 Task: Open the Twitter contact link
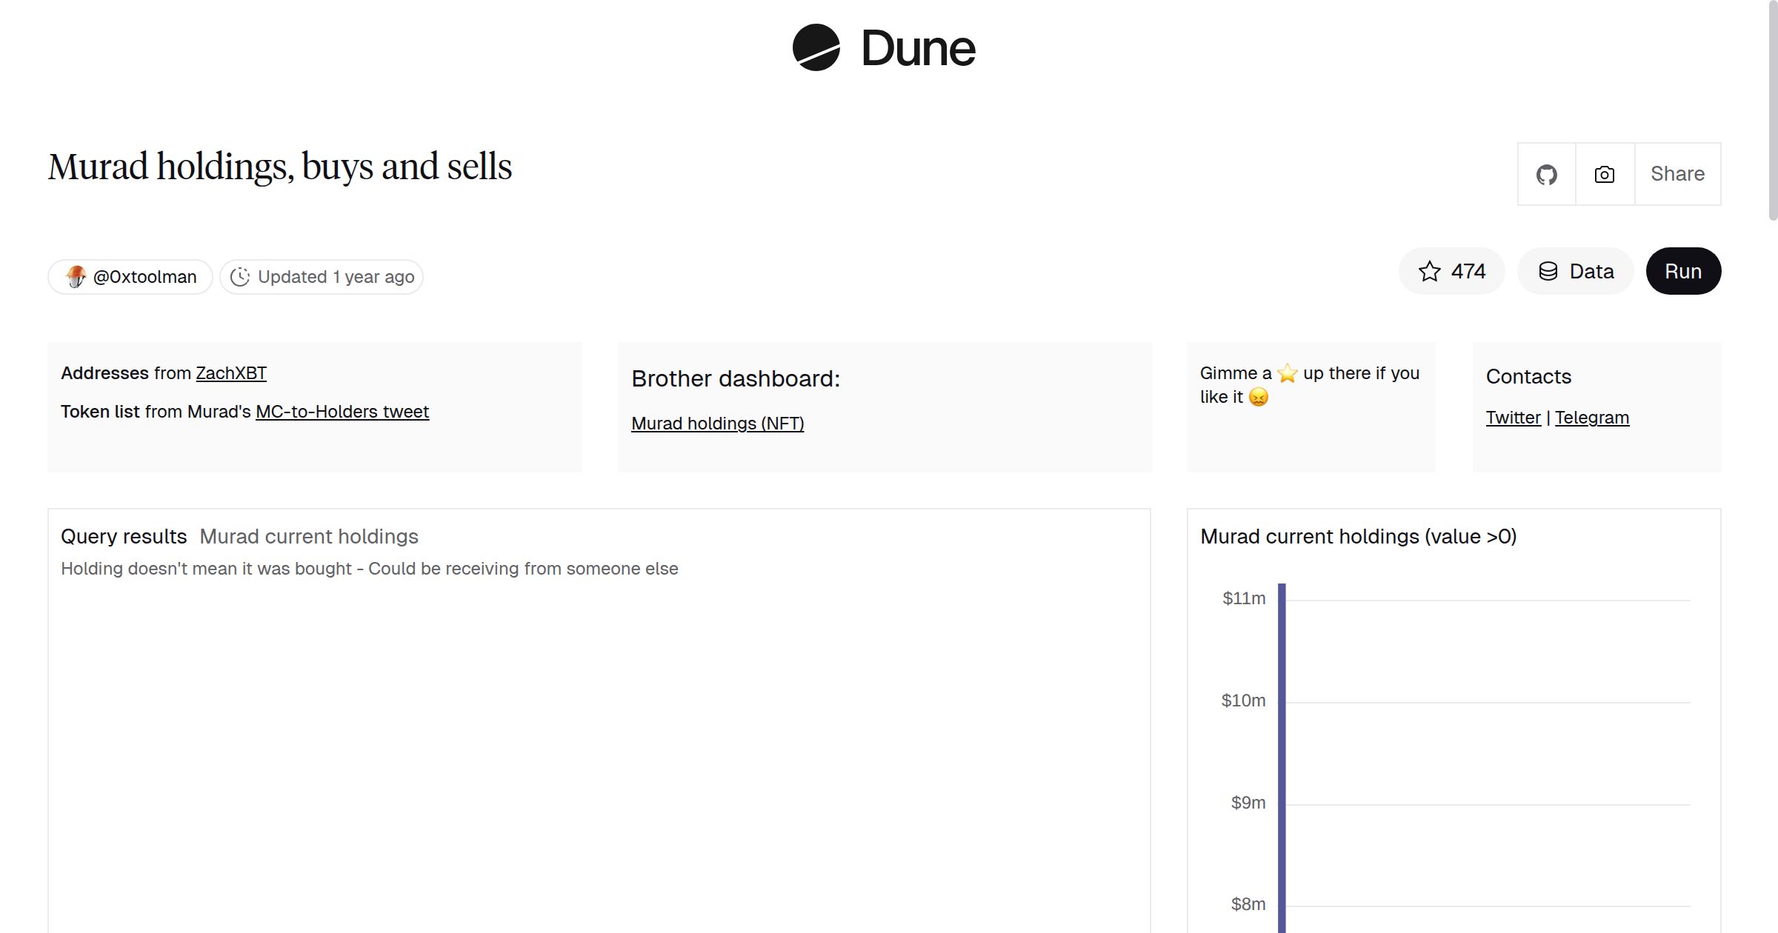click(1512, 417)
